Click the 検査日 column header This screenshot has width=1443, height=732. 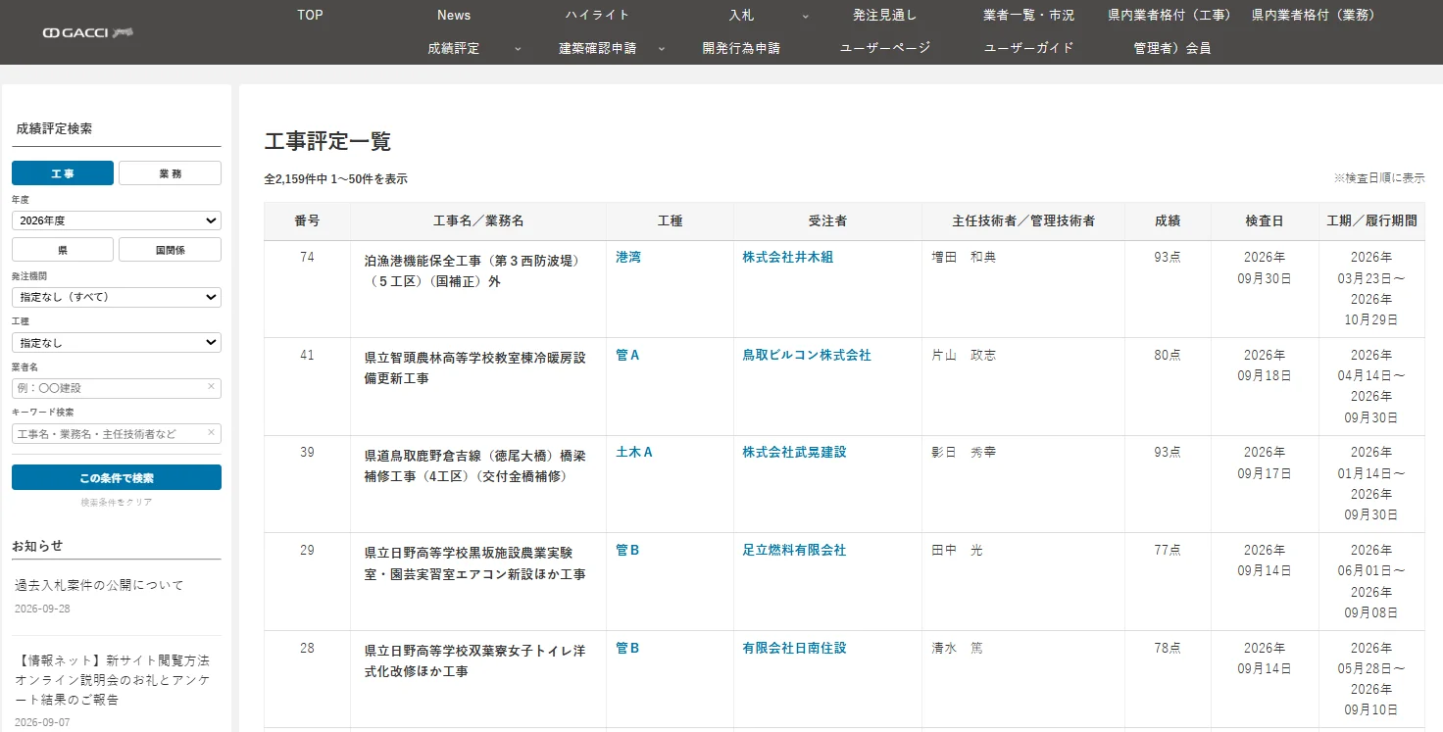1265,221
